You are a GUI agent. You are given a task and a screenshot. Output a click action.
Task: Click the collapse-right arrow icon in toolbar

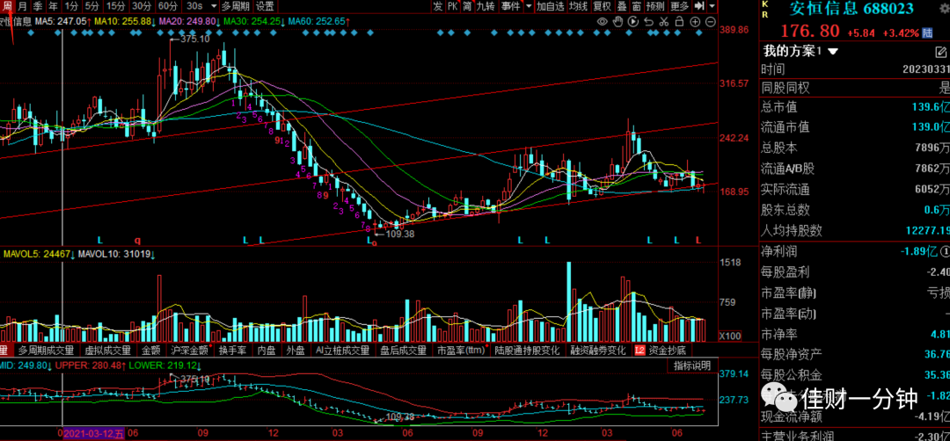pyautogui.click(x=699, y=6)
